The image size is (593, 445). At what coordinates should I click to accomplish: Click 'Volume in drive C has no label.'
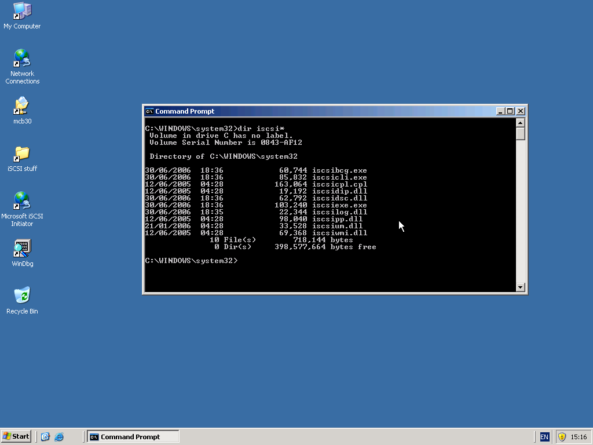221,136
